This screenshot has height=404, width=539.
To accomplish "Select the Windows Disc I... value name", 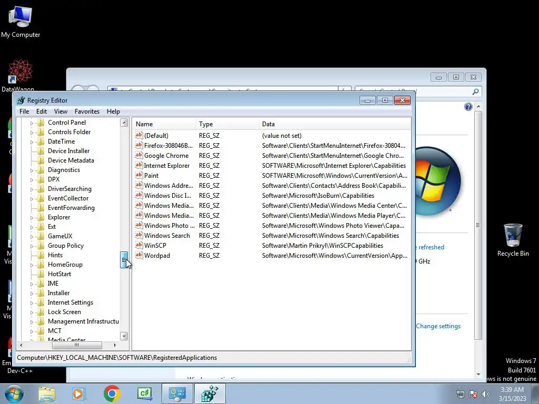I will pyautogui.click(x=168, y=196).
